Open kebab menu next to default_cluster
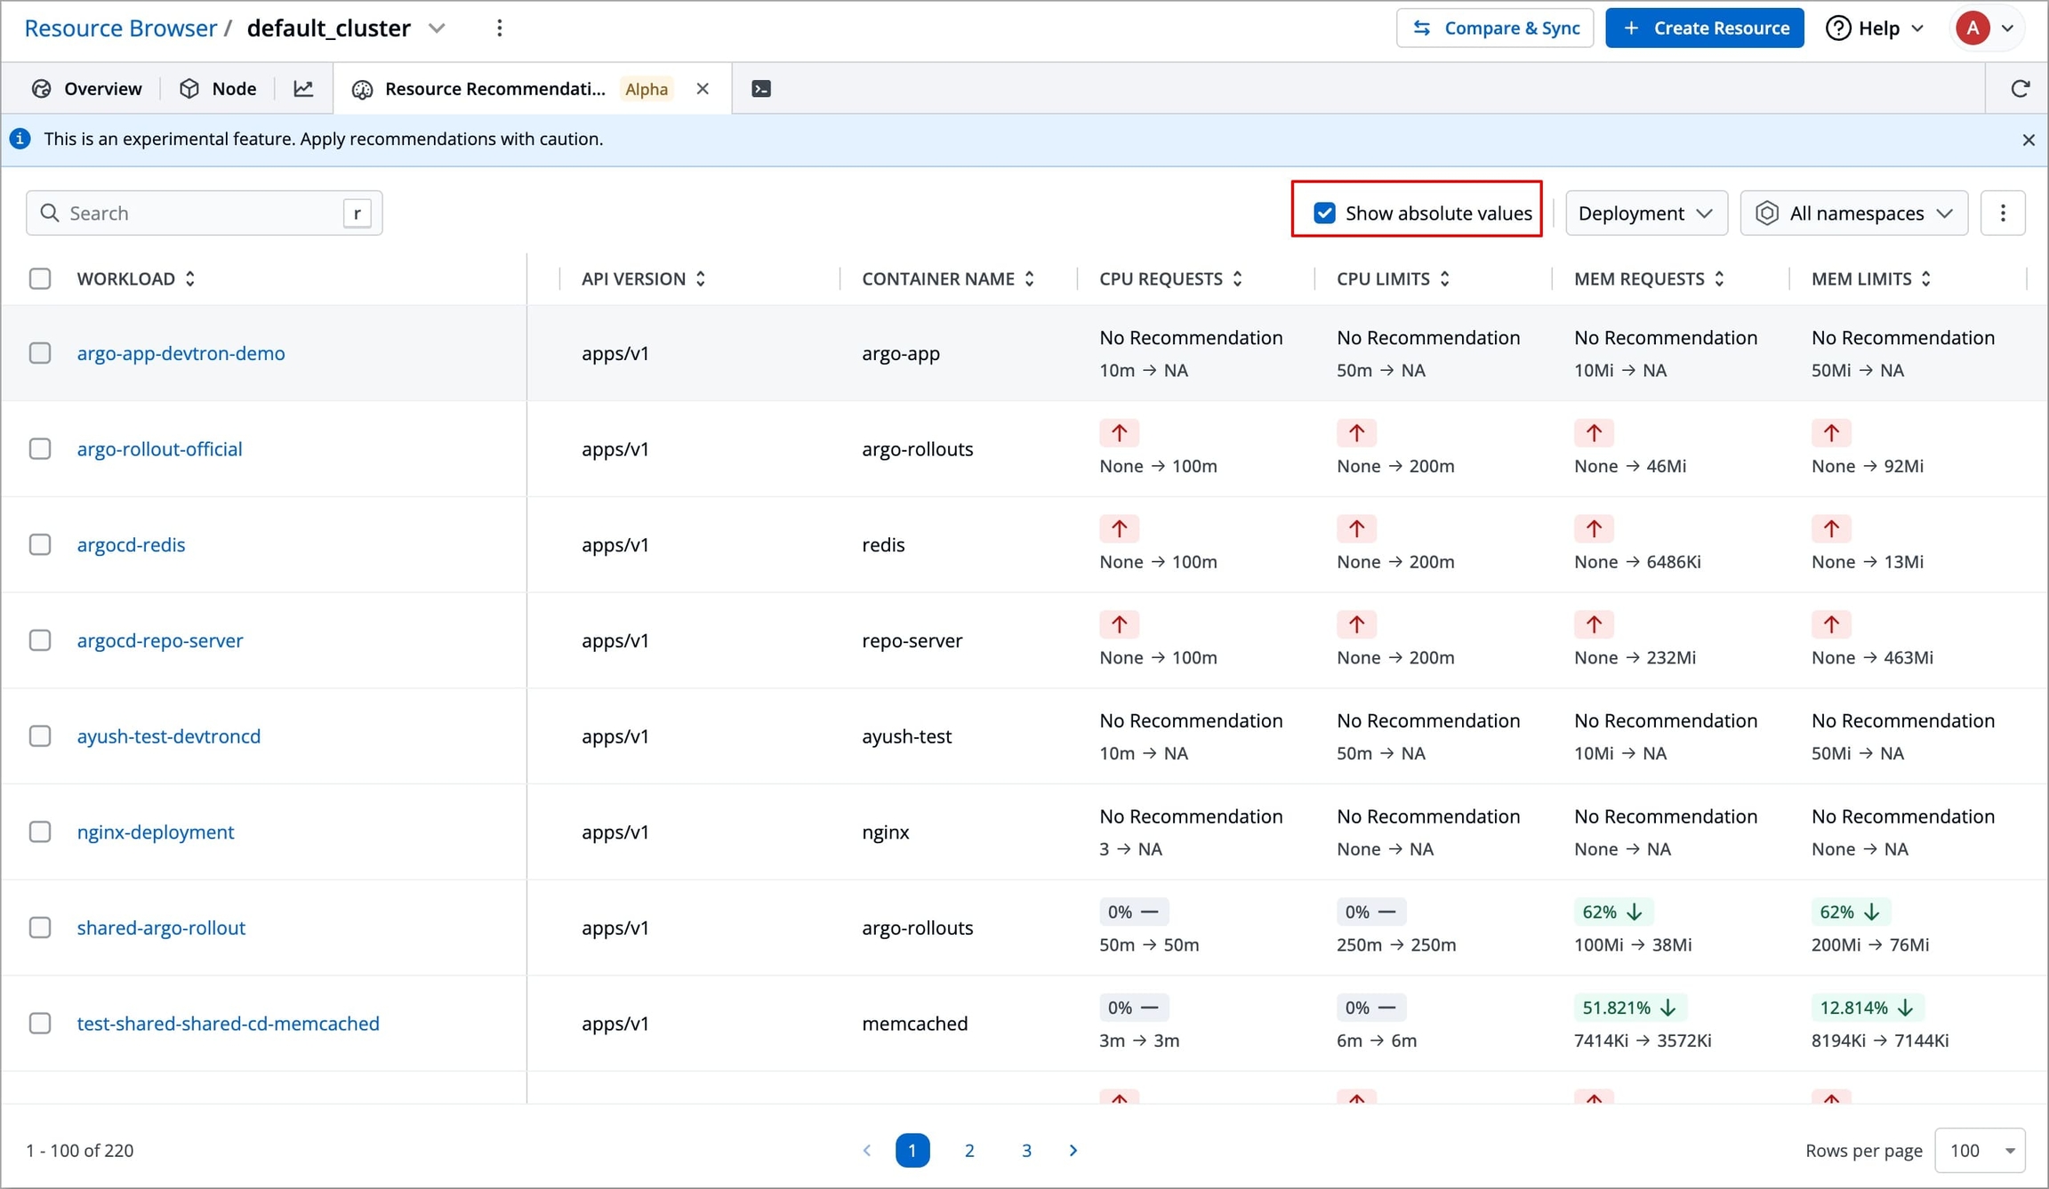 coord(500,28)
